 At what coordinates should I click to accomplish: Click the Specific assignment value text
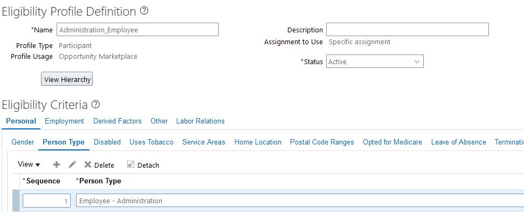360,42
